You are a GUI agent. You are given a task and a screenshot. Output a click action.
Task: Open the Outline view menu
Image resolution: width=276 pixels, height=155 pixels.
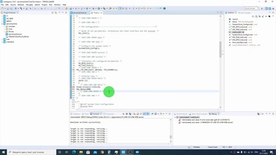tap(273, 16)
